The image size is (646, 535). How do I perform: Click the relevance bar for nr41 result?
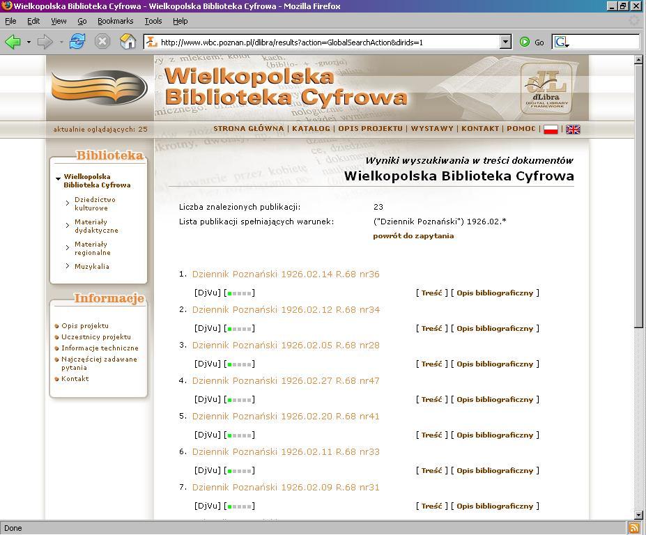point(239,436)
